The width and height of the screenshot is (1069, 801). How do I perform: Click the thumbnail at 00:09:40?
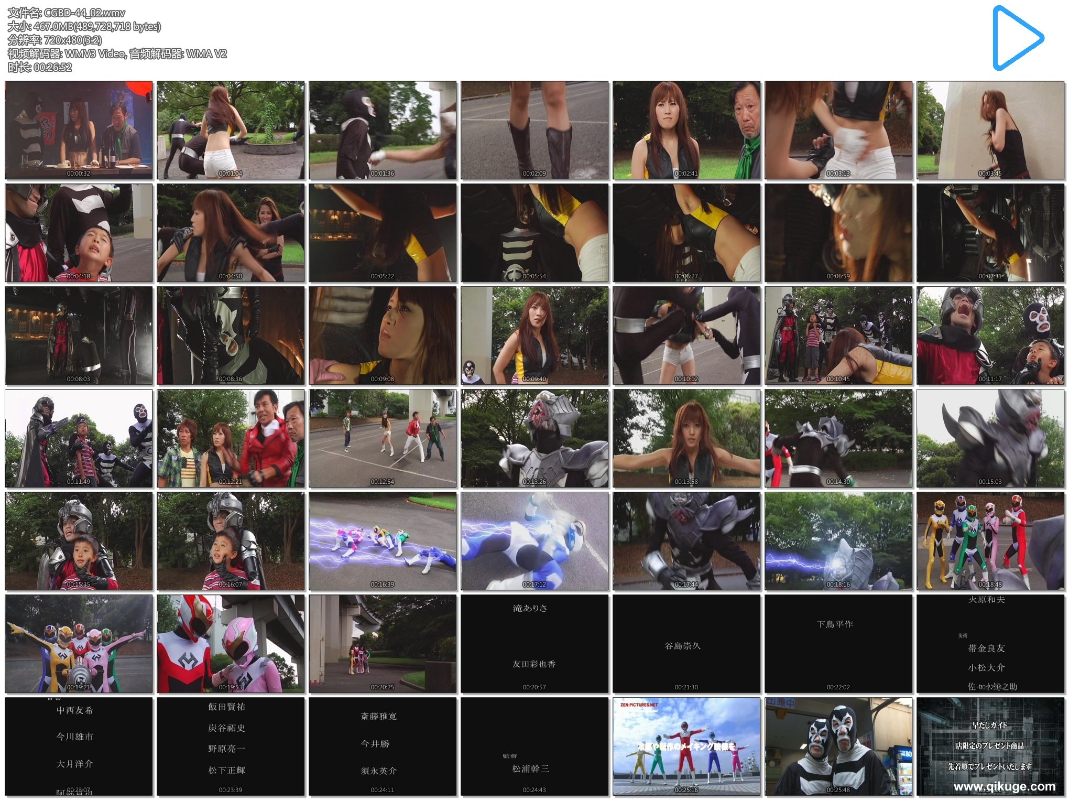[x=534, y=335]
